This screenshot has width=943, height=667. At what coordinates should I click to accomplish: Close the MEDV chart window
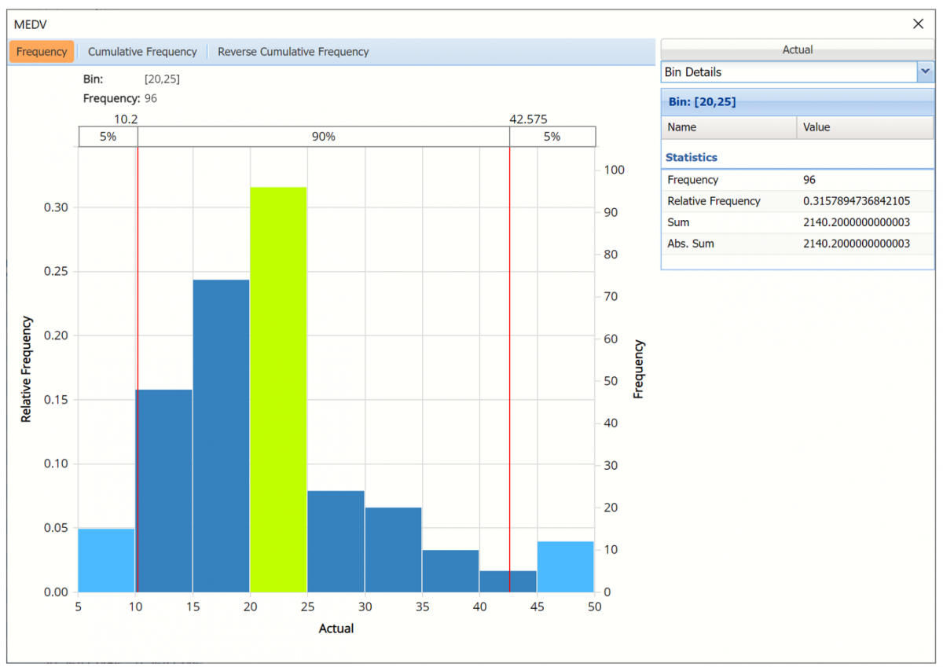pos(918,24)
